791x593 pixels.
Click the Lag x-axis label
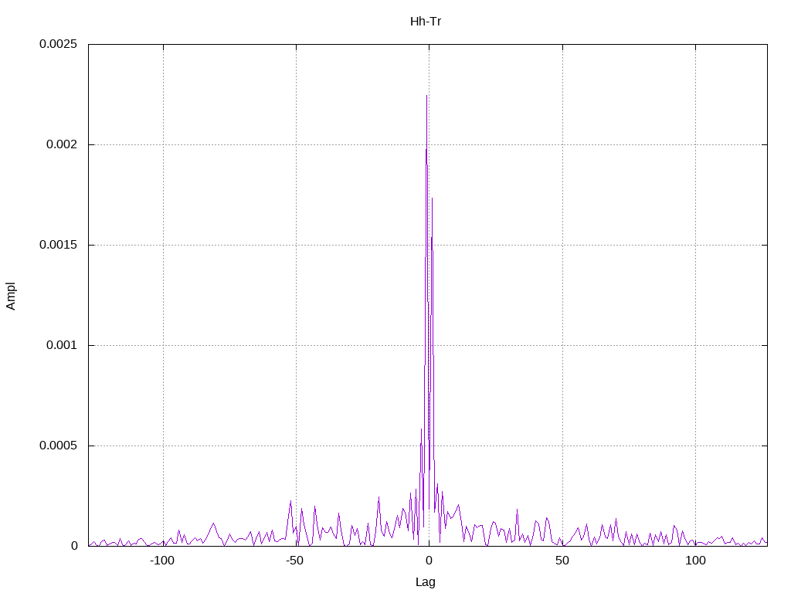[x=426, y=582]
